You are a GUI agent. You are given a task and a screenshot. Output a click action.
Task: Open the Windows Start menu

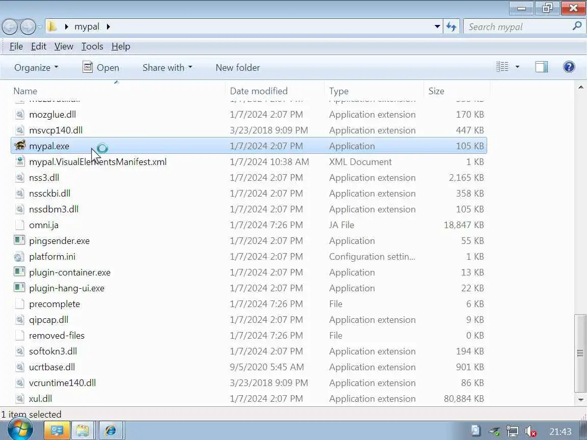click(x=20, y=429)
